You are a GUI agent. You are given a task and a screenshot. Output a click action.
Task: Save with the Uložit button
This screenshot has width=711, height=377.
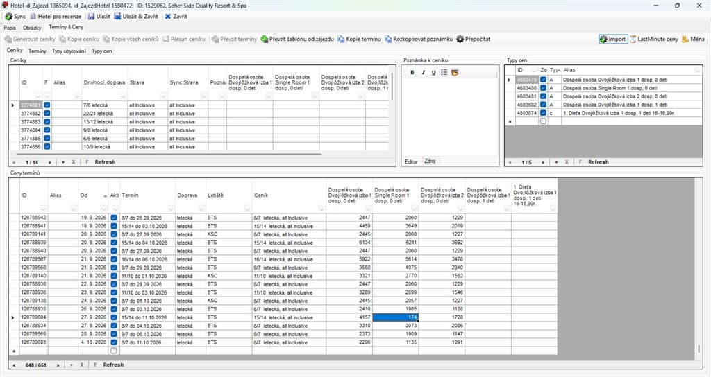[99, 17]
